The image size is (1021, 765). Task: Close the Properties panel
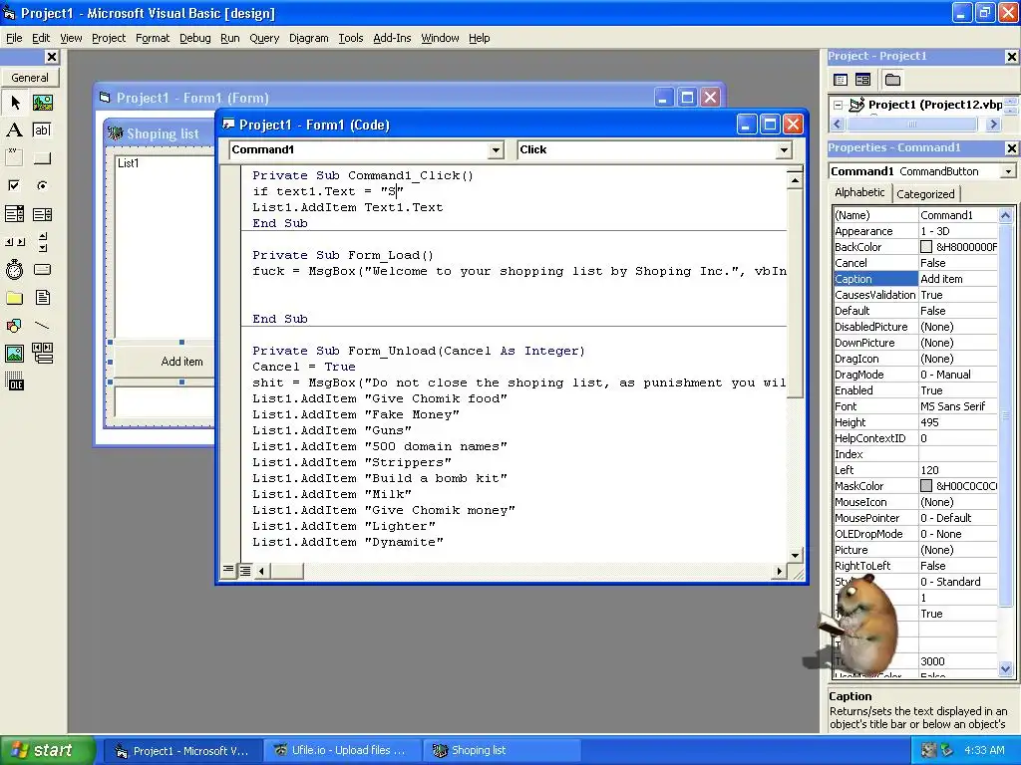point(1011,148)
